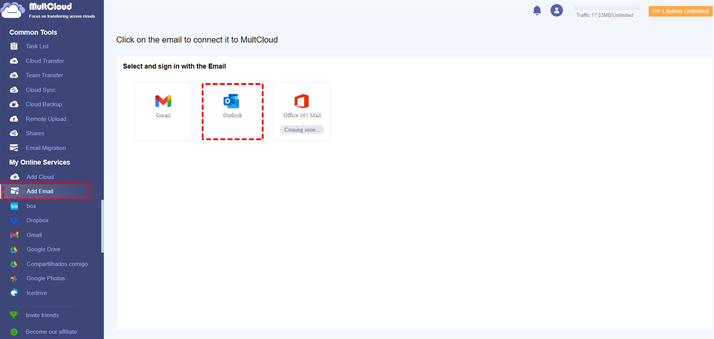Image resolution: width=714 pixels, height=339 pixels.
Task: Select Add Email label
Action: (x=40, y=191)
